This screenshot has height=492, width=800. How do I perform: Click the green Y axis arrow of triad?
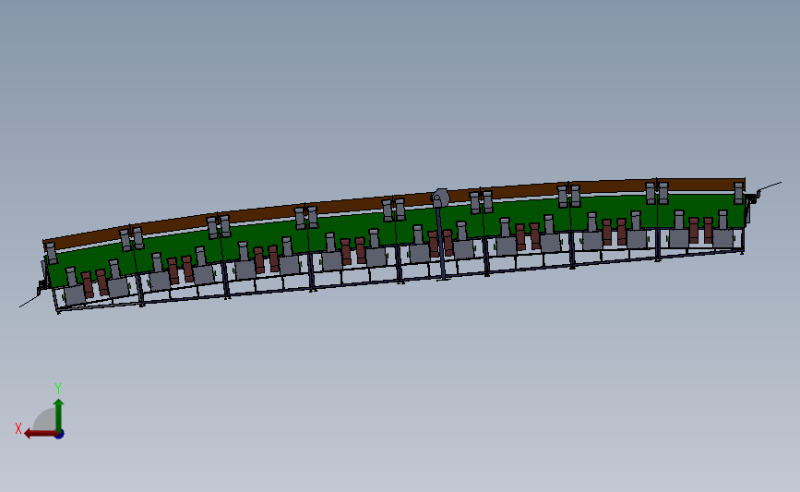(59, 414)
